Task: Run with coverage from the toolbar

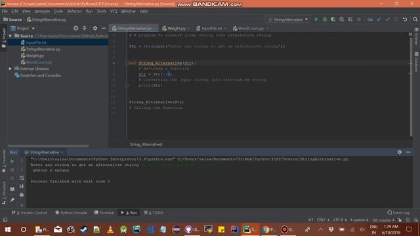Action: [333, 19]
